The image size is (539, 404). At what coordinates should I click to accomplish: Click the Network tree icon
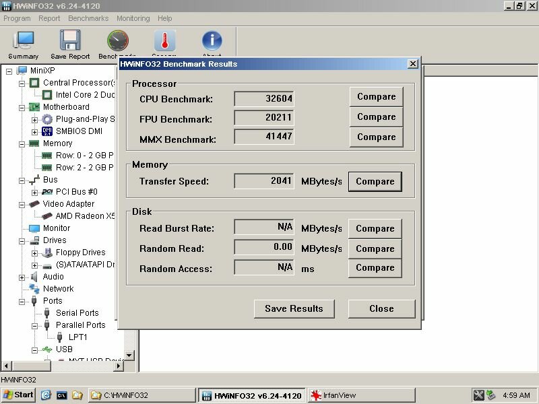tap(34, 289)
